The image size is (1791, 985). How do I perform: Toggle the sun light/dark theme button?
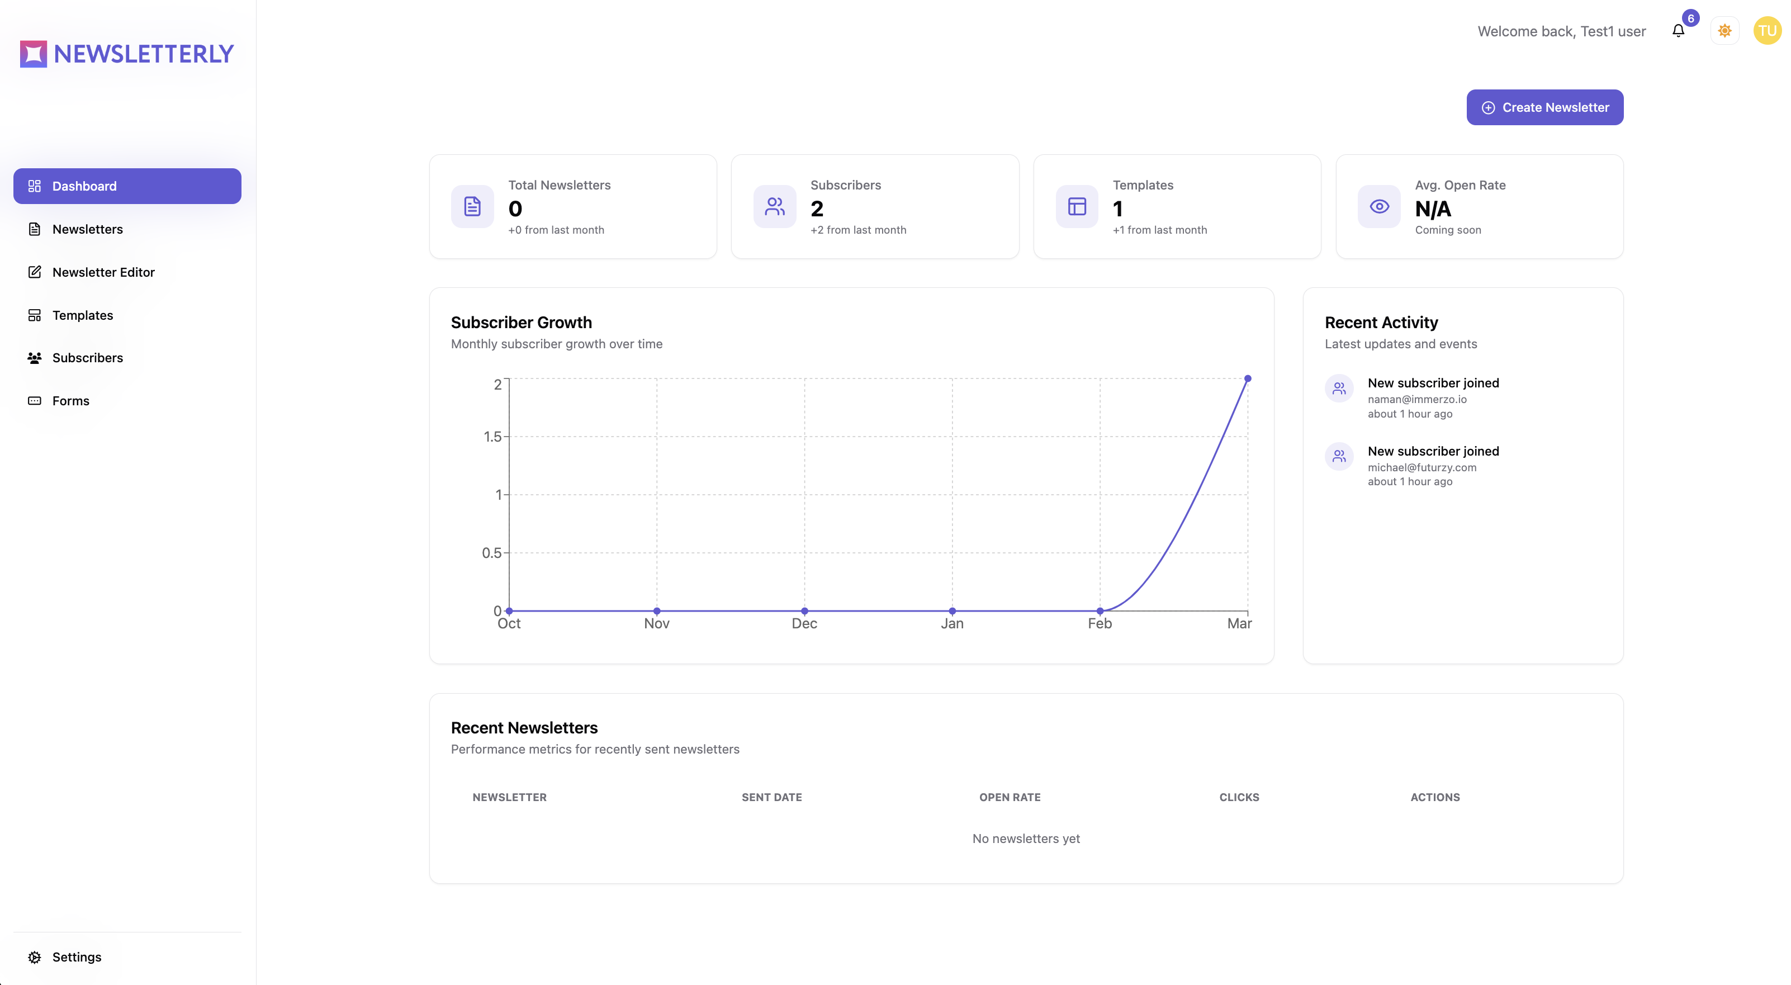tap(1724, 31)
